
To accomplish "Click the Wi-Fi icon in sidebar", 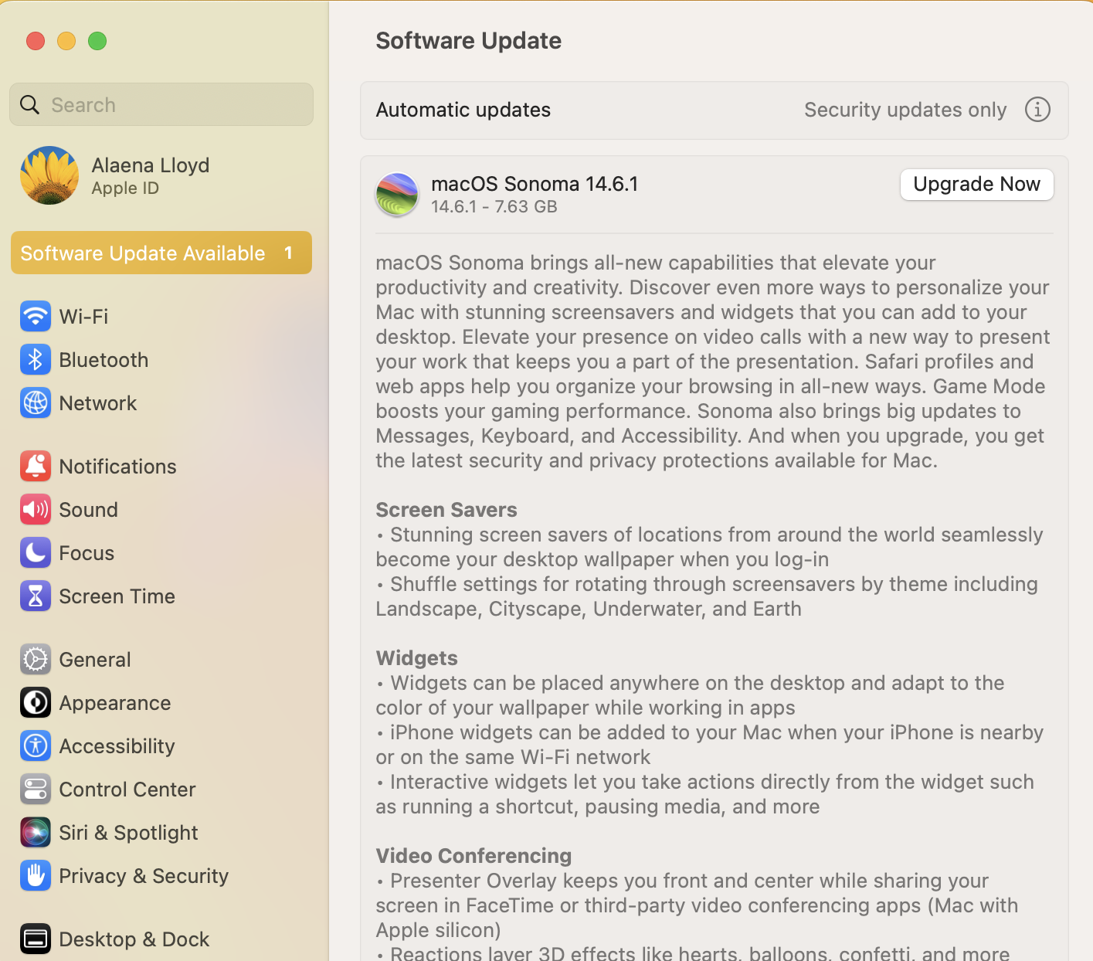I will pyautogui.click(x=36, y=317).
